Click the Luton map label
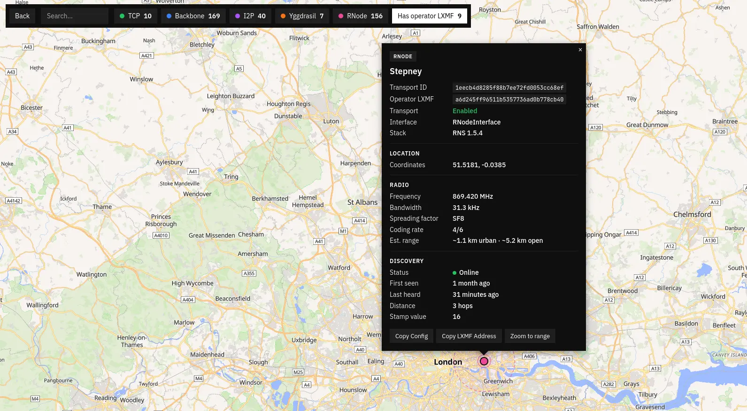The height and width of the screenshot is (411, 747). click(x=331, y=121)
